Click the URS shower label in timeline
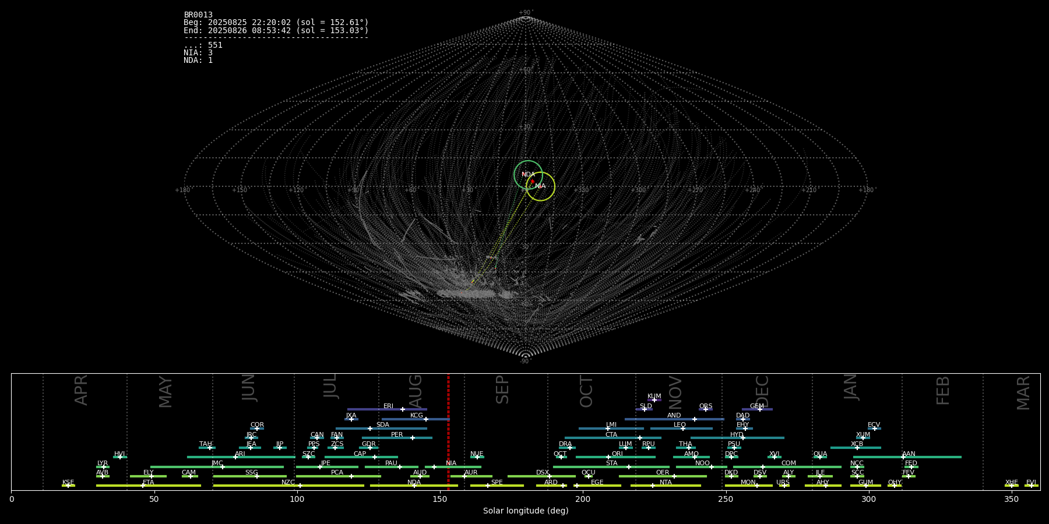Image resolution: width=1049 pixels, height=524 pixels. [783, 483]
